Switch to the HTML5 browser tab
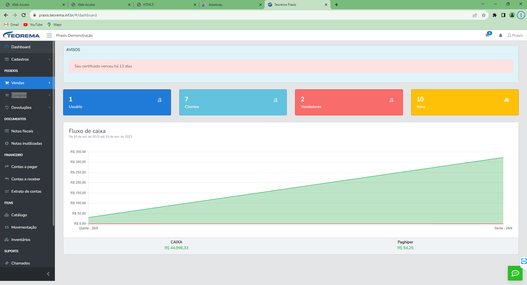 [x=166, y=5]
